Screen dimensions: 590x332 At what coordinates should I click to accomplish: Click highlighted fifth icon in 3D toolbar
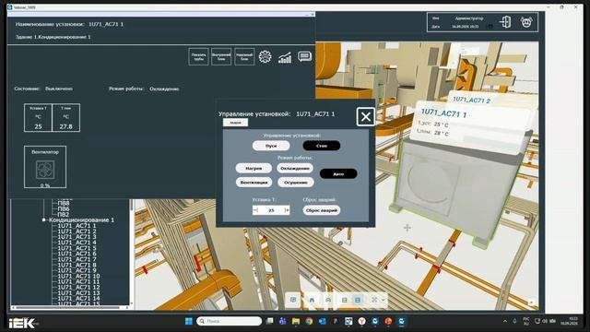click(358, 300)
